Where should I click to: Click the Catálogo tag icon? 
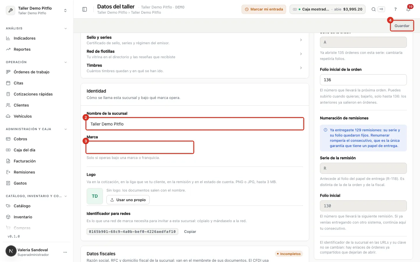click(x=8, y=206)
